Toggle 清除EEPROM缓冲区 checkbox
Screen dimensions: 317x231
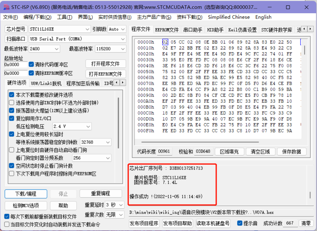31,73
